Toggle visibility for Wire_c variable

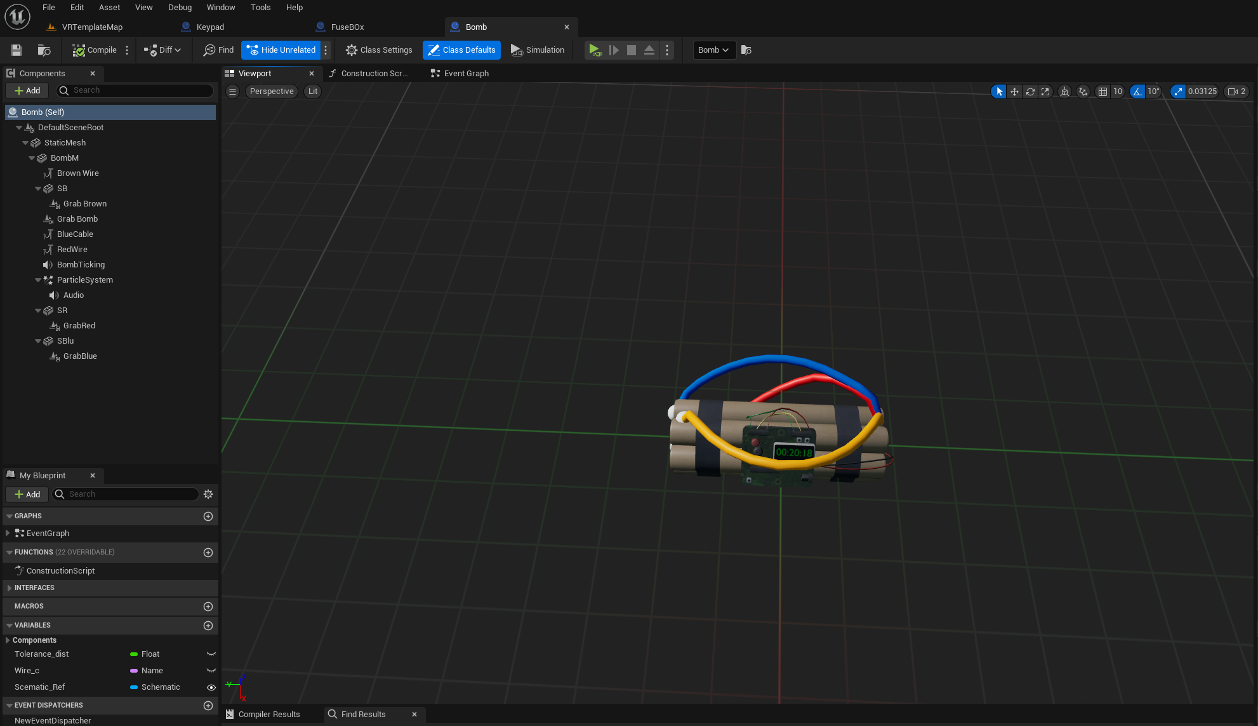(211, 671)
